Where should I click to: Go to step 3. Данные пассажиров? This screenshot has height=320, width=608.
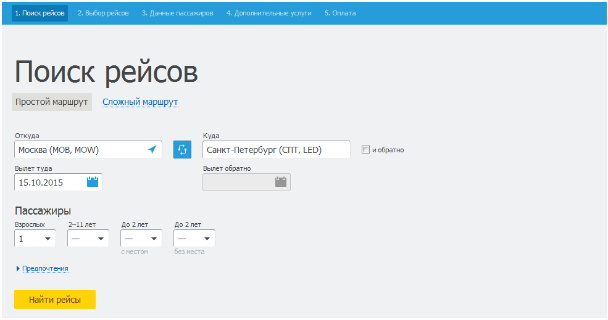pyautogui.click(x=178, y=13)
